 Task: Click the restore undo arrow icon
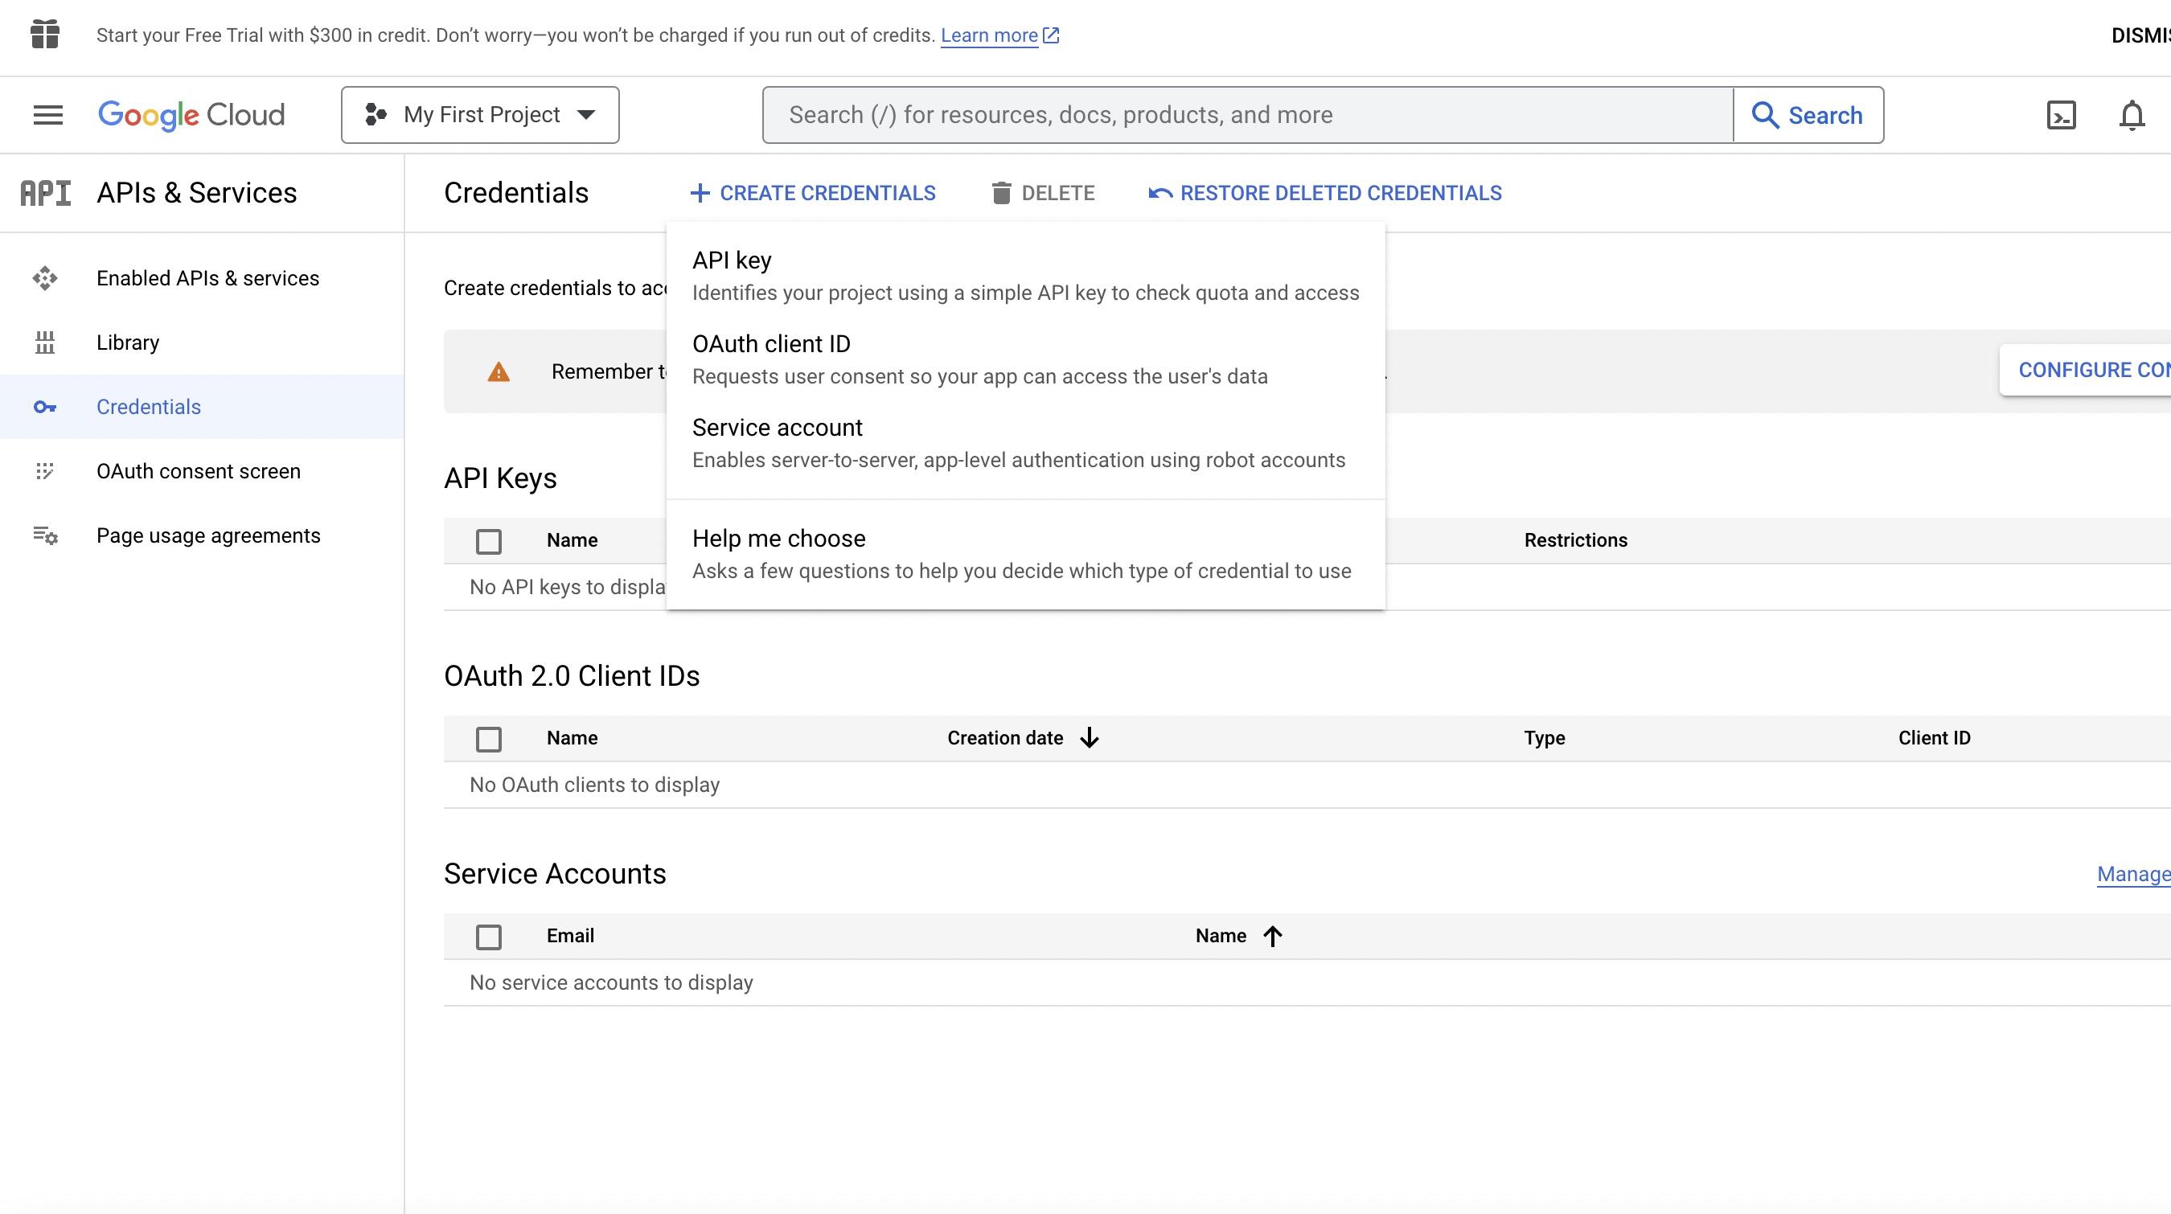point(1159,193)
